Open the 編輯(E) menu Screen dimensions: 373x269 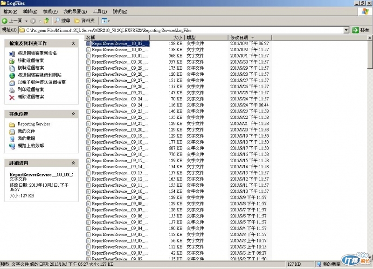30,11
